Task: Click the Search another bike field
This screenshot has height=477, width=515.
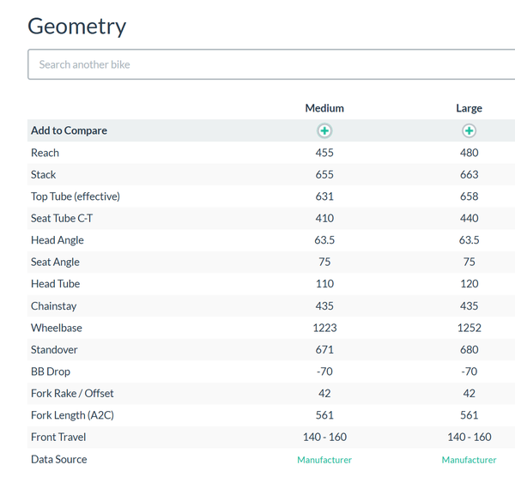Action: click(271, 64)
